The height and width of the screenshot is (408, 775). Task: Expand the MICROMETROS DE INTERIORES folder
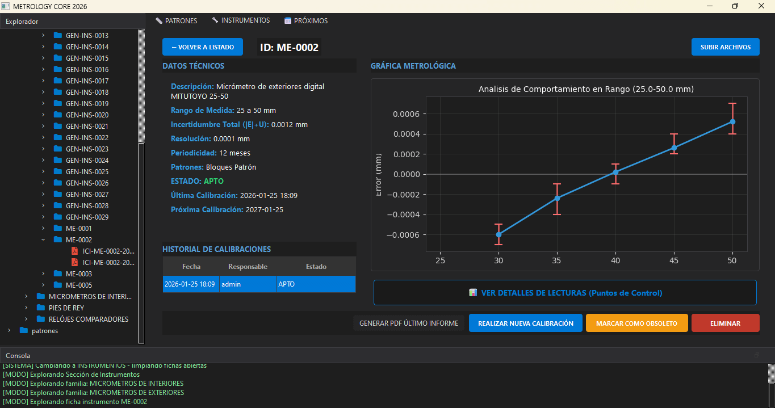[x=26, y=296]
